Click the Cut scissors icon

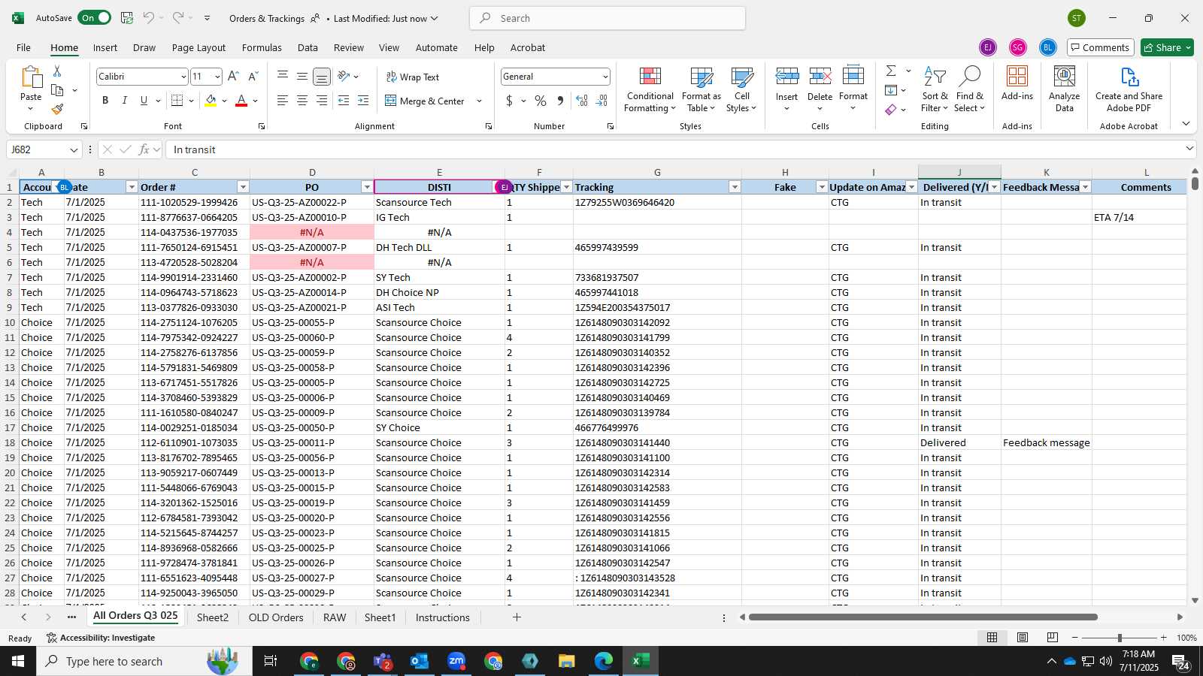coord(57,71)
